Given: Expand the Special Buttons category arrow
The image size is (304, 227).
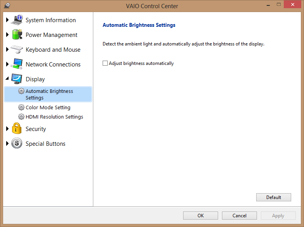Looking at the screenshot, I should pos(7,143).
